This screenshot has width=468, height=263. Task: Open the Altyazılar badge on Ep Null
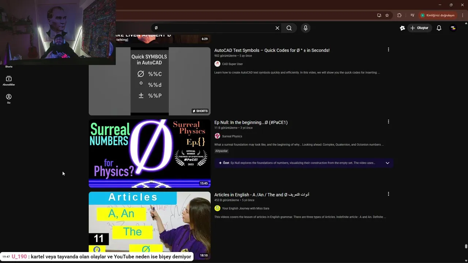point(222,151)
